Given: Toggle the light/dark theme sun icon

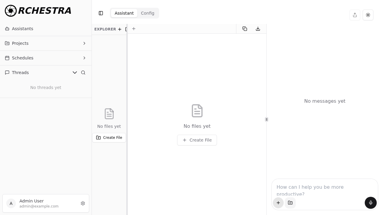Looking at the screenshot, I should pos(368,15).
